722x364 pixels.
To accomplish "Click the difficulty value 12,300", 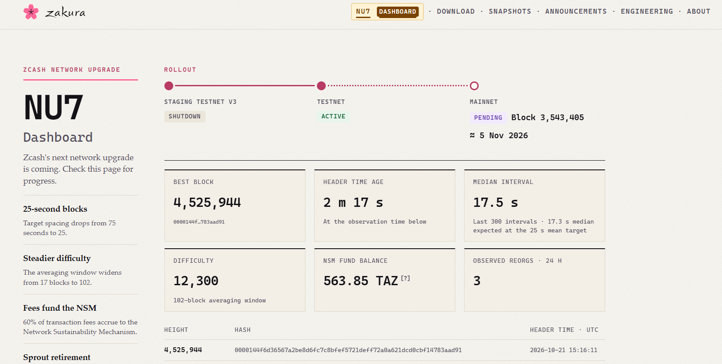I will pos(196,281).
